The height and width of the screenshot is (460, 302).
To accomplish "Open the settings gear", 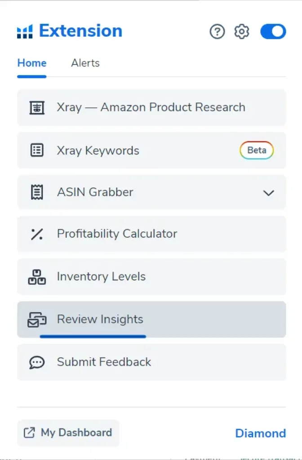I will click(x=241, y=32).
